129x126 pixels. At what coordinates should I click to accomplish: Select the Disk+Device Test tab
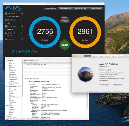coord(80,8)
